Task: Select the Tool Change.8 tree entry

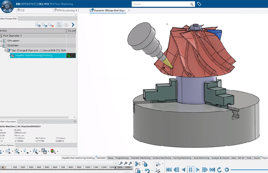Action: (38, 50)
